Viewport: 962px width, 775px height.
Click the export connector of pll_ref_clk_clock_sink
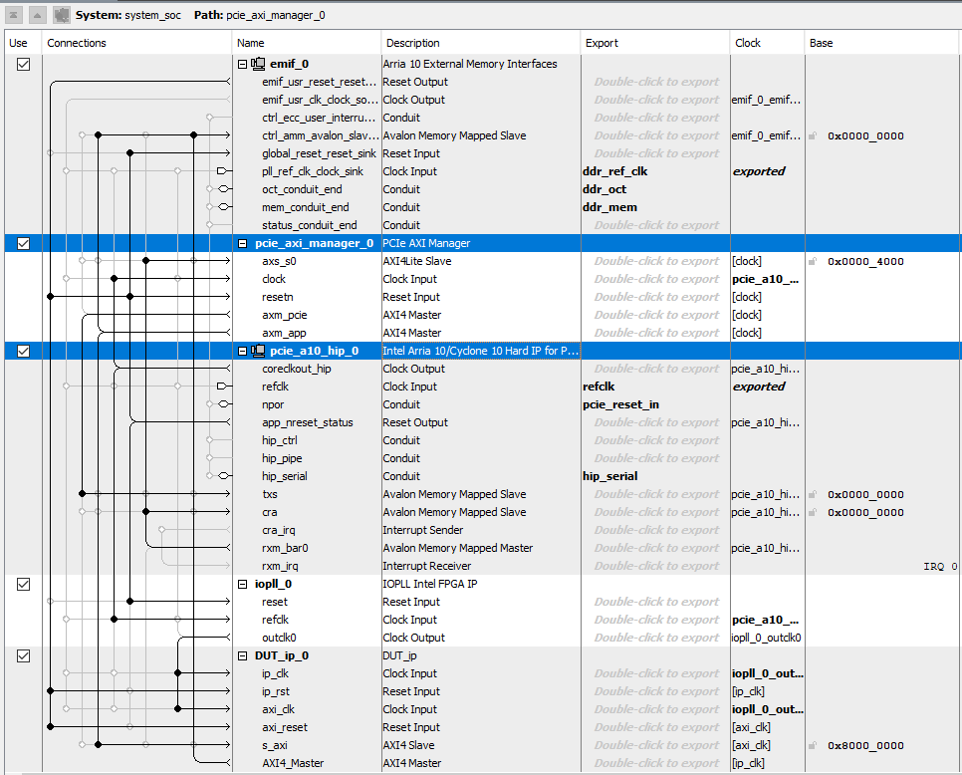click(x=223, y=171)
